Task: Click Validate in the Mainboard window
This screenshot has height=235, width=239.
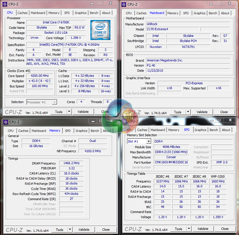Action: 202,112
